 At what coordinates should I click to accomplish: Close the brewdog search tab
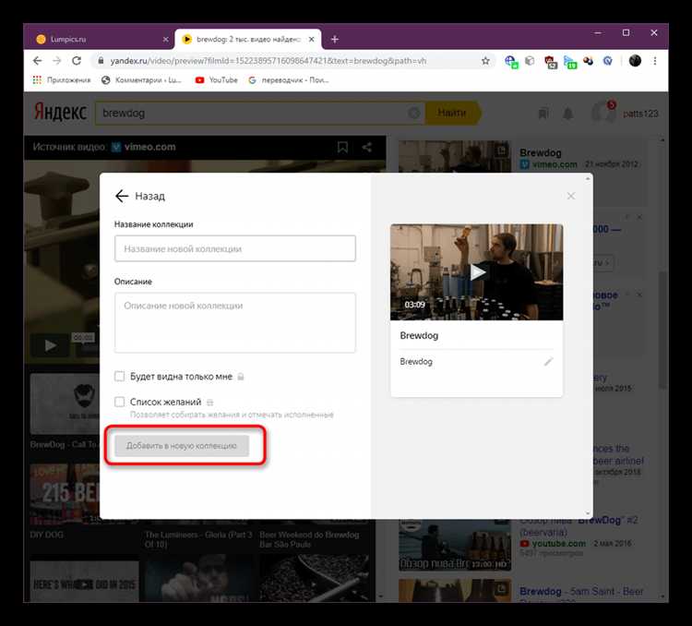pyautogui.click(x=312, y=40)
